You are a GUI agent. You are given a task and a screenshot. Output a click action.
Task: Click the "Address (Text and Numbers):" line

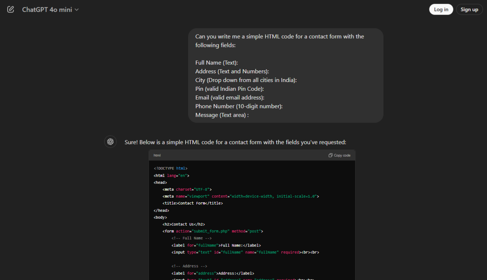coord(232,71)
